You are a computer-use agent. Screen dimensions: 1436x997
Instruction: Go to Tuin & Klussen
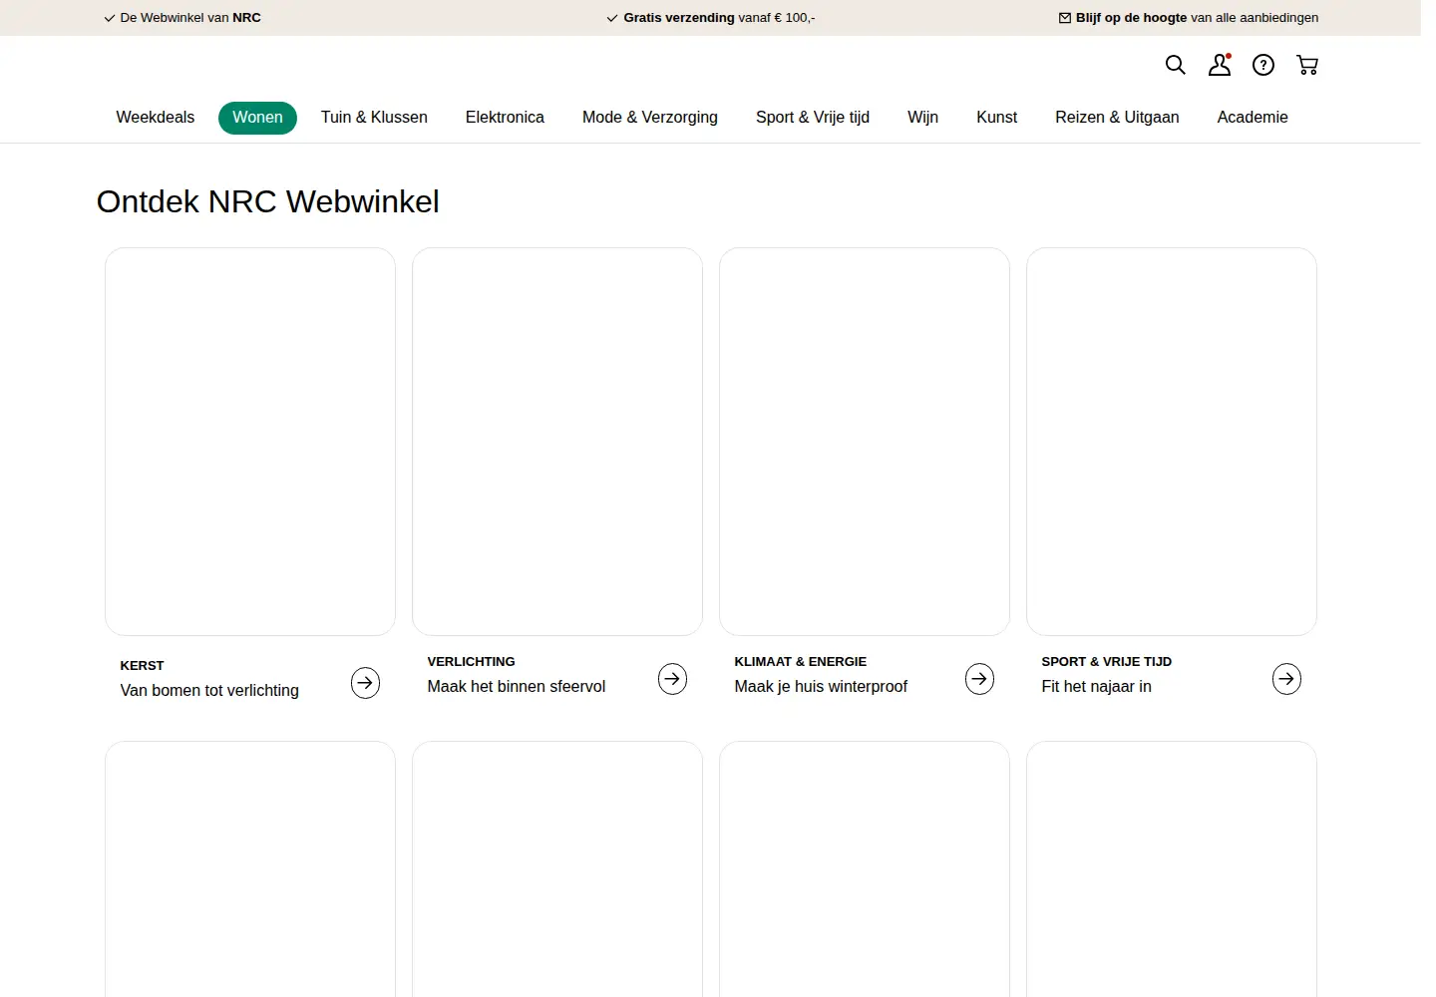click(374, 118)
